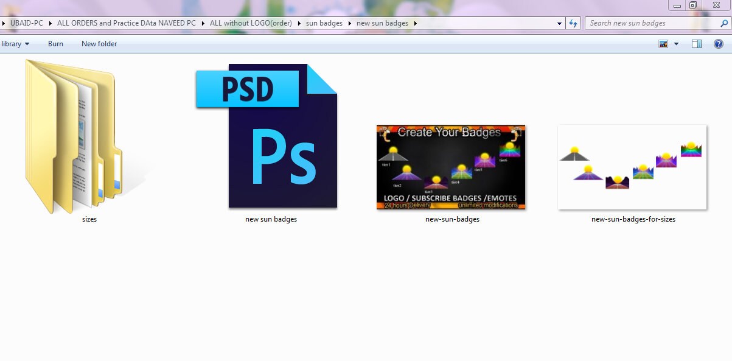Select the 'new-sun-badges' image thumbnail
The height and width of the screenshot is (361, 732).
(x=450, y=167)
